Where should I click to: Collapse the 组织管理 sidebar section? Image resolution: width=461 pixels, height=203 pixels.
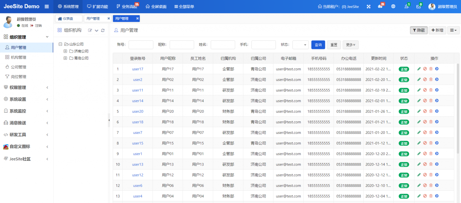click(27, 37)
